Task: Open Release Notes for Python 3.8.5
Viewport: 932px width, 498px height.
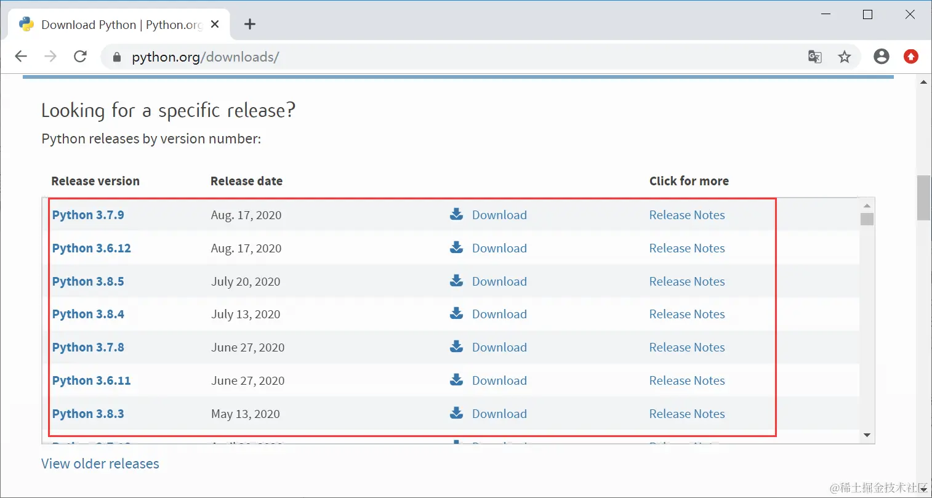Action: pyautogui.click(x=687, y=281)
